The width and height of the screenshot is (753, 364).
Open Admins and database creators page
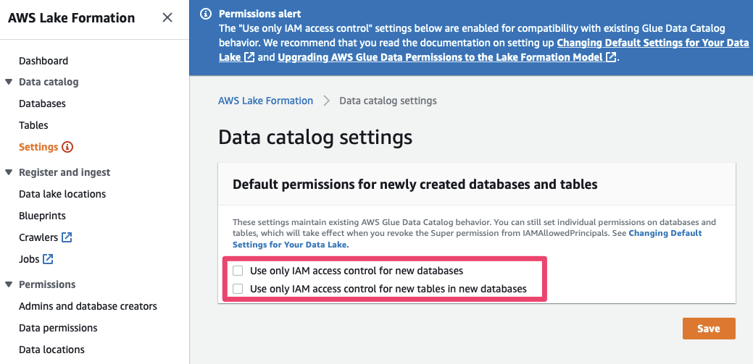pos(88,306)
